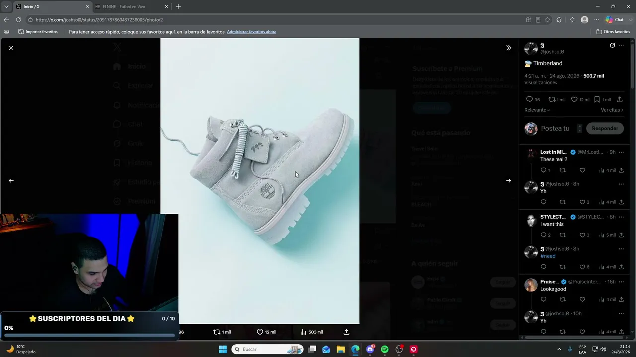Open the Lost in Mi... profile name link
Screen dimensions: 636x357
tap(554, 152)
